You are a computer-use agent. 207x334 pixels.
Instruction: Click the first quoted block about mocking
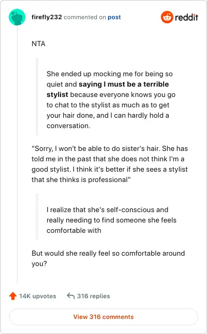pos(111,100)
